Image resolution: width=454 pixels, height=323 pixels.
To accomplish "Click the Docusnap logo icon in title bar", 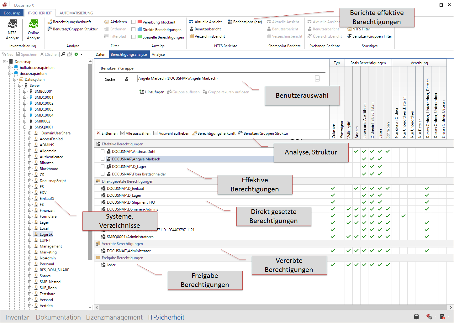I will pyautogui.click(x=5, y=5).
